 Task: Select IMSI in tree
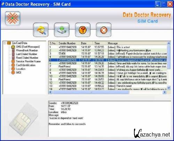pos(18,73)
